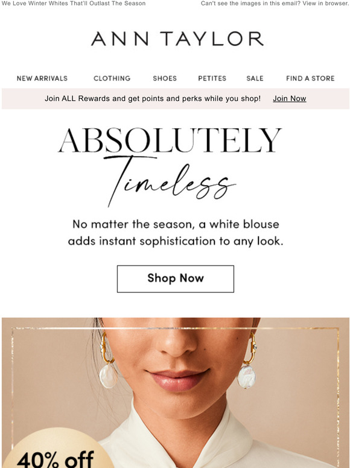The height and width of the screenshot is (468, 350).
Task: Click Find a Store
Action: [310, 78]
